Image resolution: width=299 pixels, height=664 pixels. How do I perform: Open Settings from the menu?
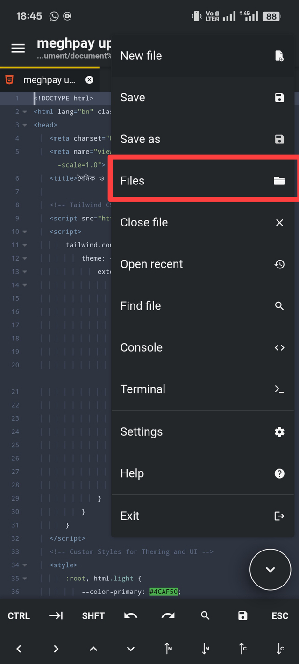pyautogui.click(x=203, y=431)
